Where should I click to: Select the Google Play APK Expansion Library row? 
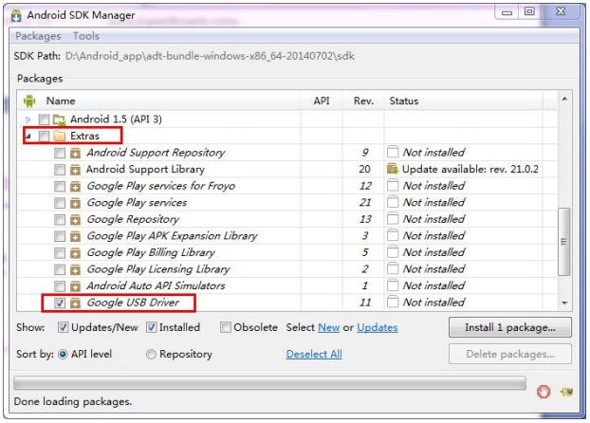(x=286, y=236)
